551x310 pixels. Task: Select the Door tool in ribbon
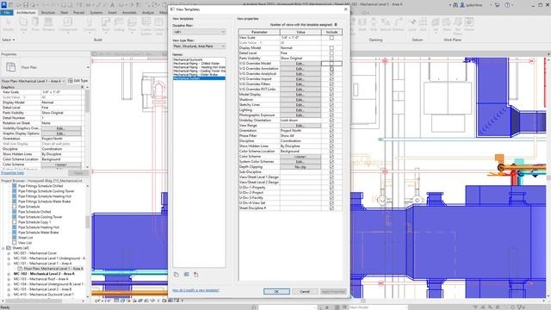click(x=35, y=25)
